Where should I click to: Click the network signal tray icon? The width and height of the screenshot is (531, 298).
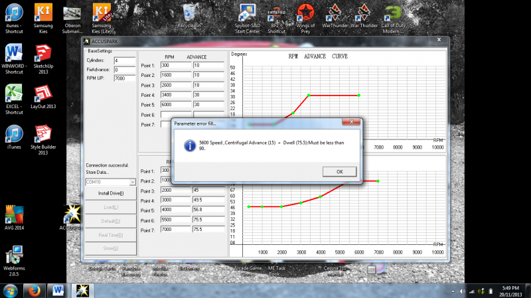[x=472, y=291]
